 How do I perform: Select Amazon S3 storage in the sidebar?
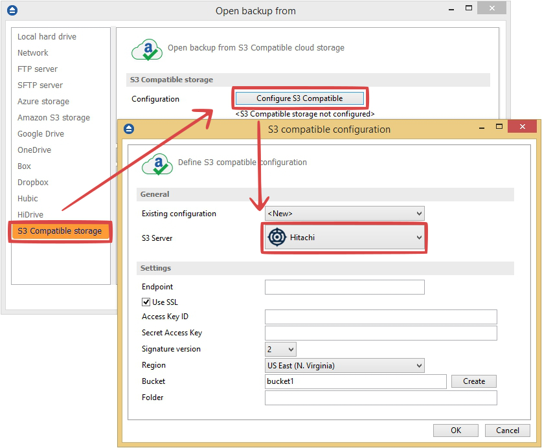coord(54,118)
